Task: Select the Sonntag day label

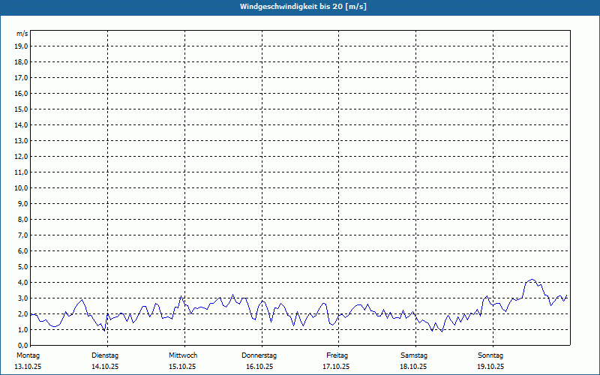Action: tap(490, 355)
